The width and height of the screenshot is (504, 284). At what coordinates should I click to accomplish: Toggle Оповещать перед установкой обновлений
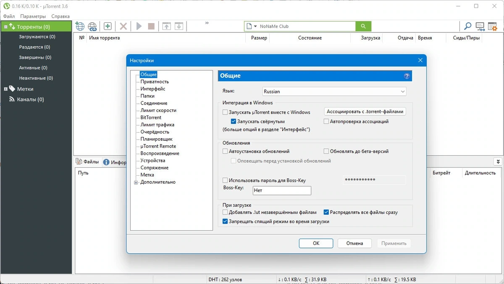(x=234, y=161)
